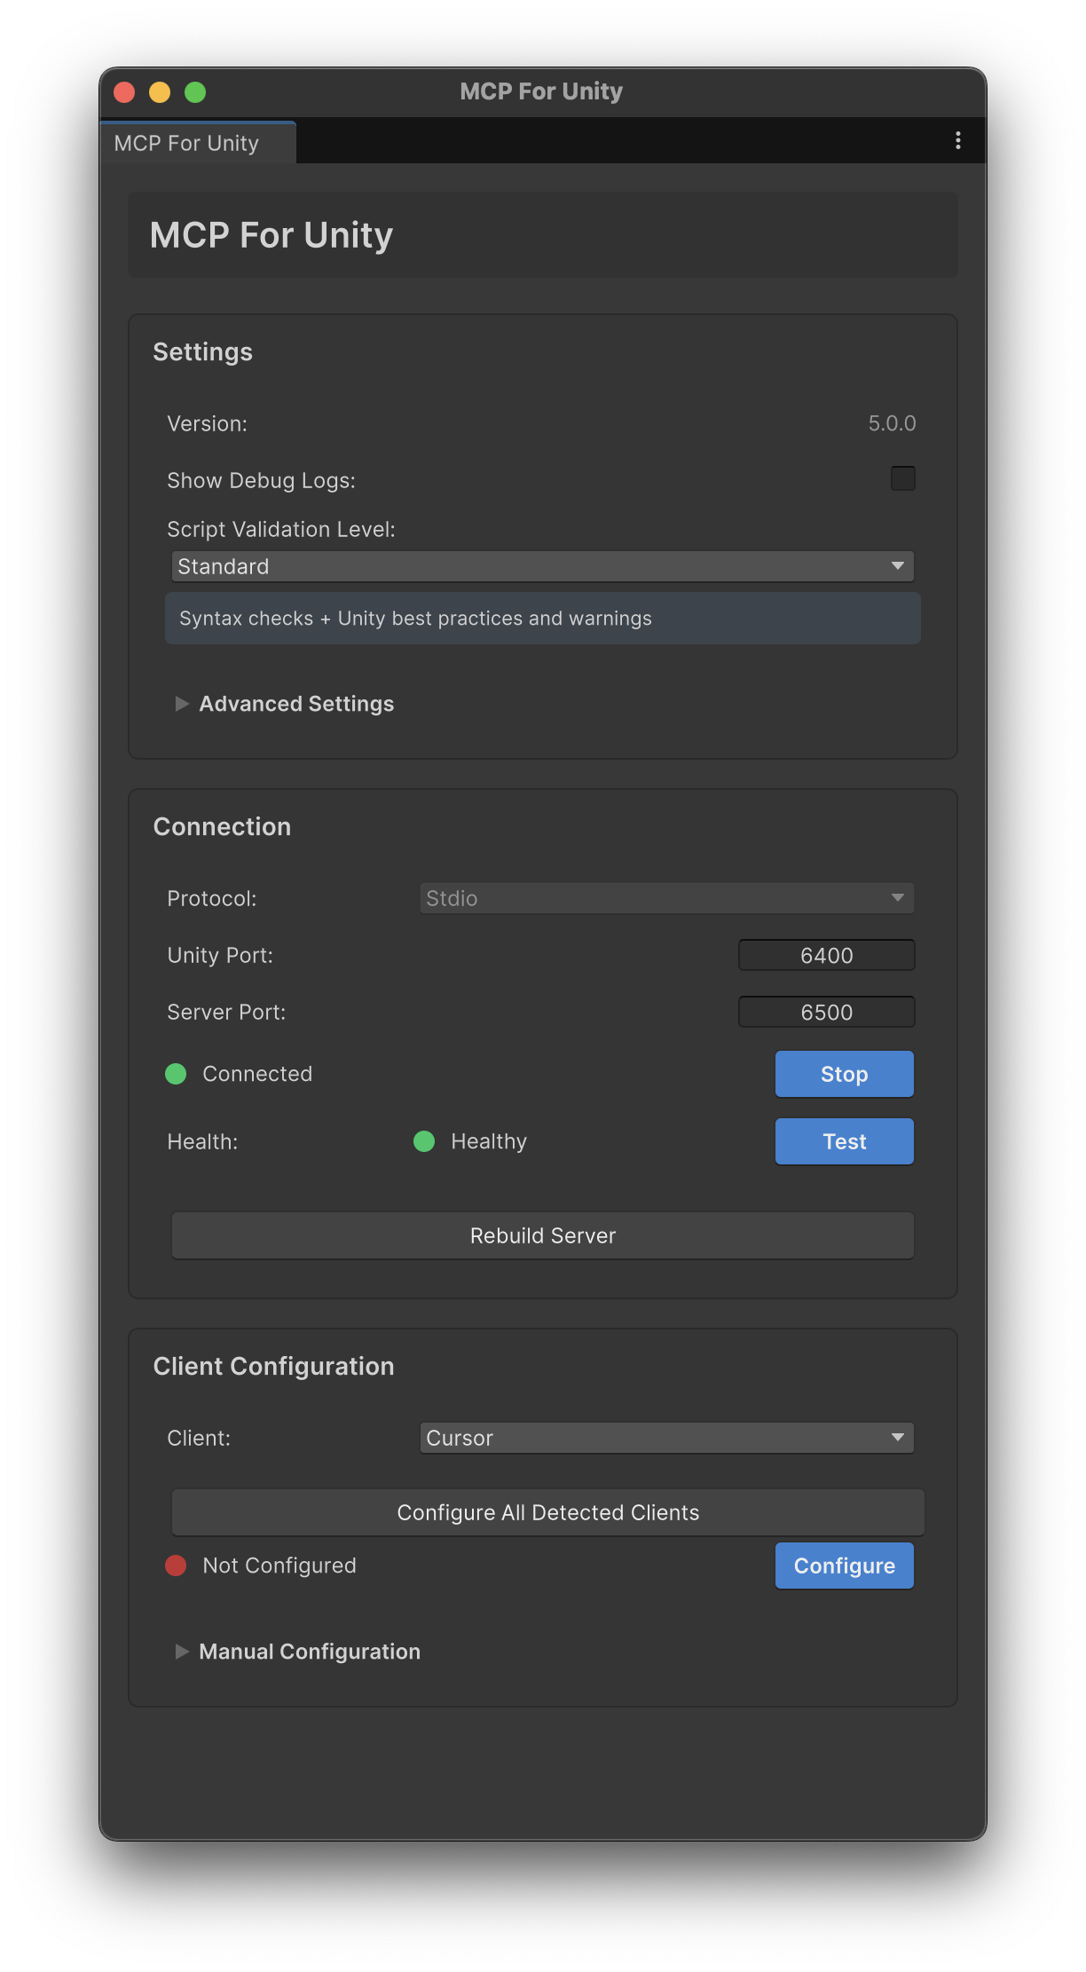The height and width of the screenshot is (1972, 1086).
Task: Click the Advanced Settings disclosure triangle
Action: (x=182, y=704)
